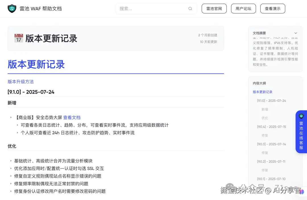Click the magnifier icon in the search bar
This screenshot has height=200, width=307.
pyautogui.click(x=190, y=9)
